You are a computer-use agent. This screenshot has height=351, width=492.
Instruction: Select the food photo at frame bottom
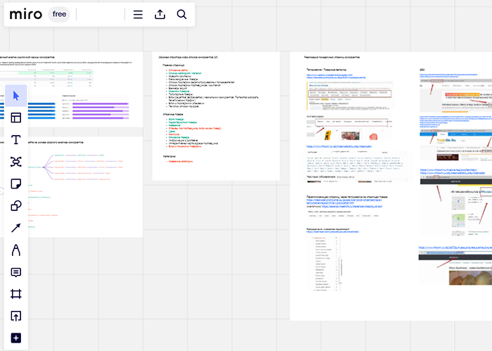[470, 278]
